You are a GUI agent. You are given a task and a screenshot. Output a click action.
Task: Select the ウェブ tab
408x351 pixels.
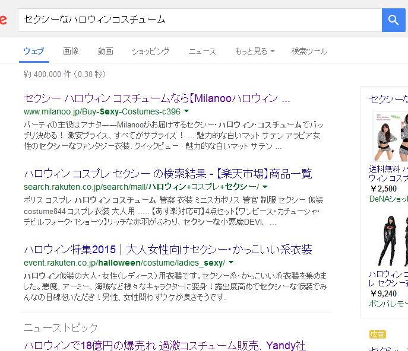(x=34, y=51)
